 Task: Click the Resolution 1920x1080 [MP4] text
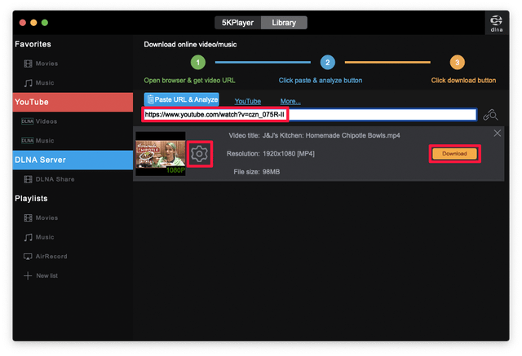click(x=271, y=154)
